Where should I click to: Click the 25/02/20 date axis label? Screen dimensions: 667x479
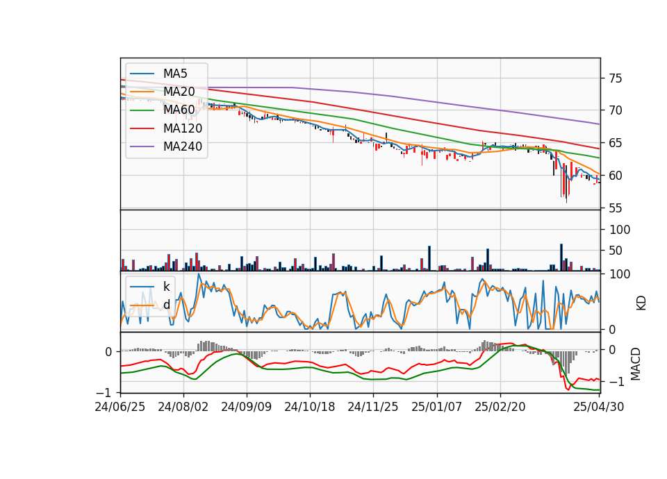point(500,407)
